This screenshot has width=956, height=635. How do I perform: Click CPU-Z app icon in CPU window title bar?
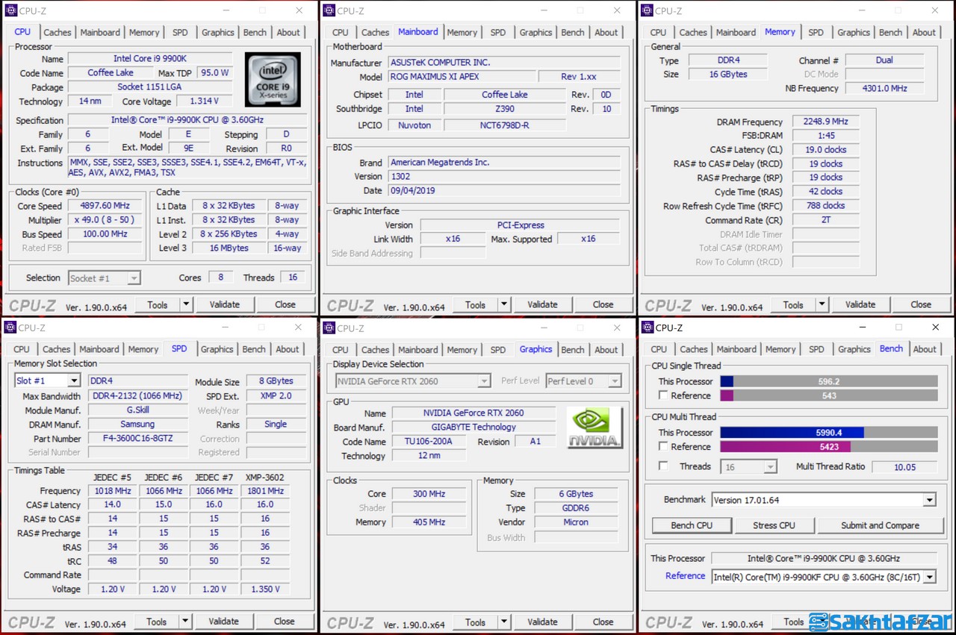point(11,10)
